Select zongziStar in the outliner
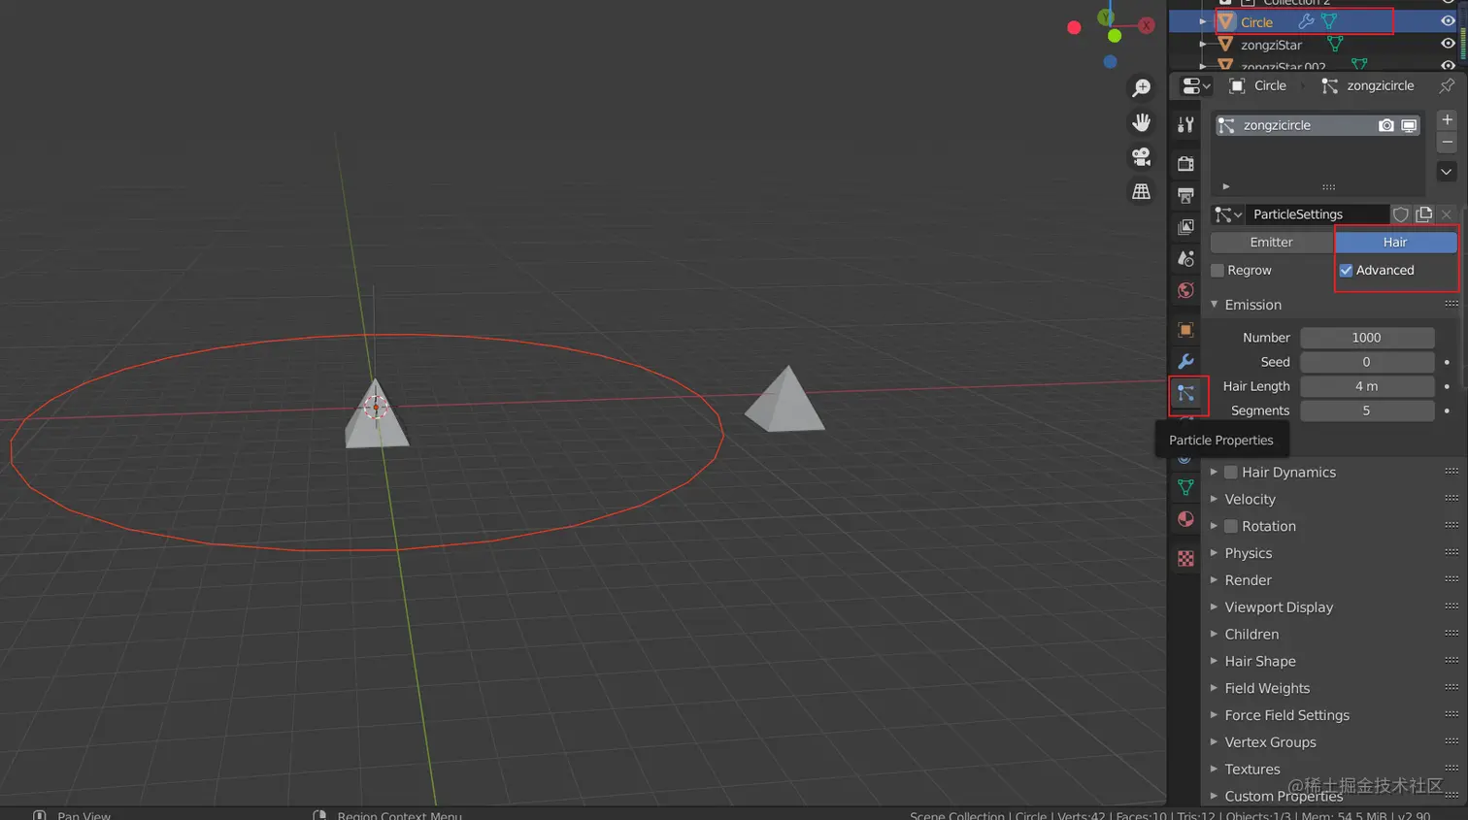1468x820 pixels. (x=1271, y=45)
